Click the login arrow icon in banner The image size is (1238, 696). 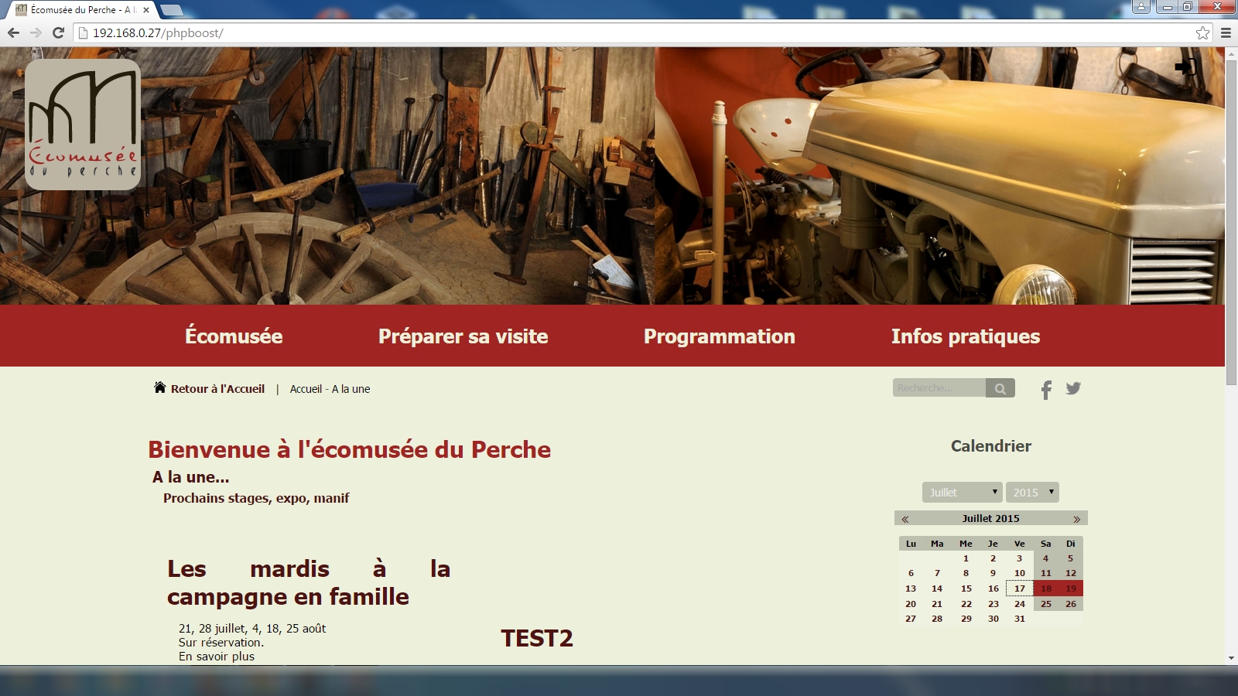click(1185, 67)
